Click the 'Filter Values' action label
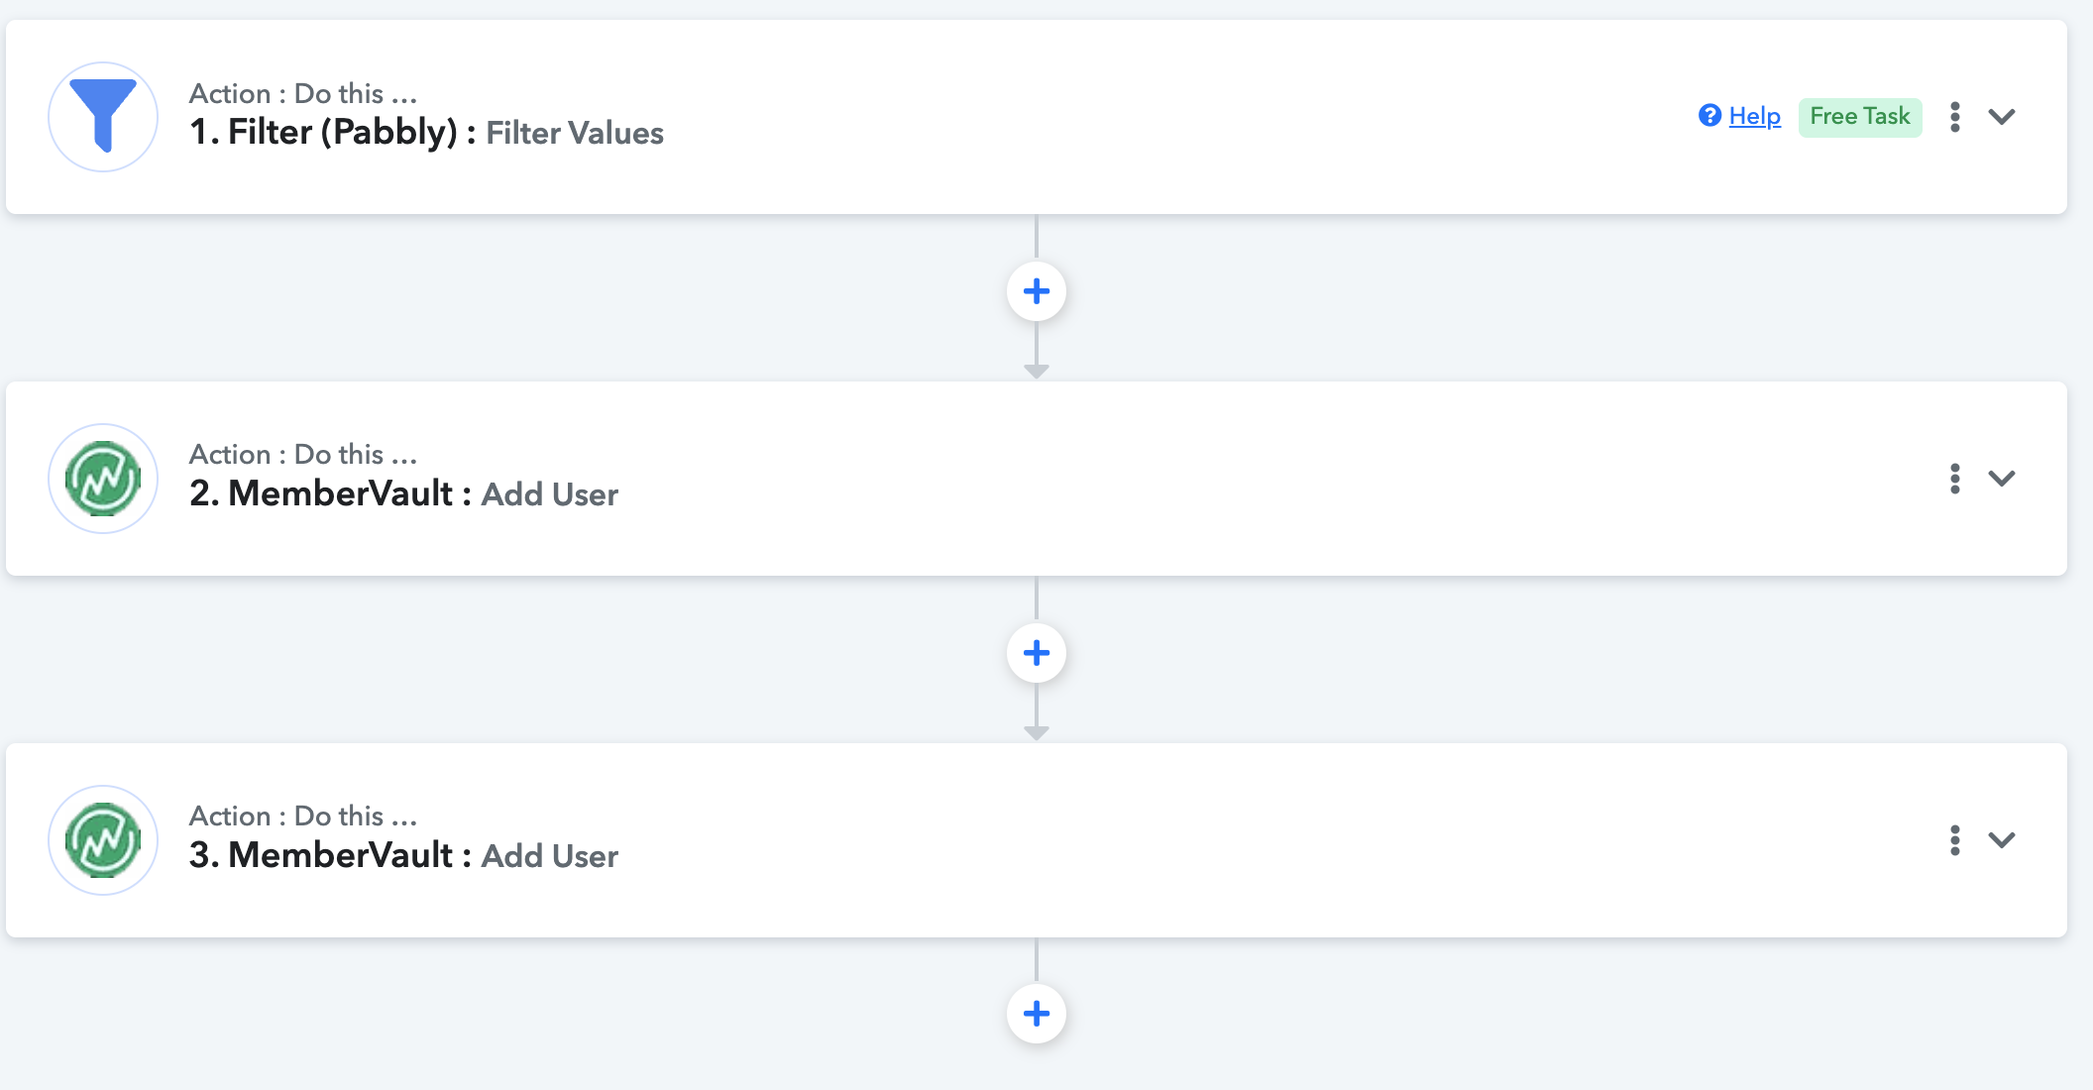This screenshot has height=1090, width=2093. [575, 133]
